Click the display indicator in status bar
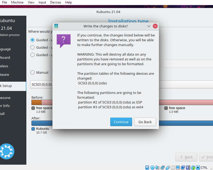This screenshot has width=213, height=170. coord(178,167)
